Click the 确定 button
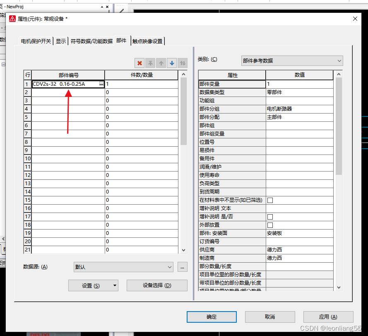The height and width of the screenshot is (336, 368). (x=212, y=317)
